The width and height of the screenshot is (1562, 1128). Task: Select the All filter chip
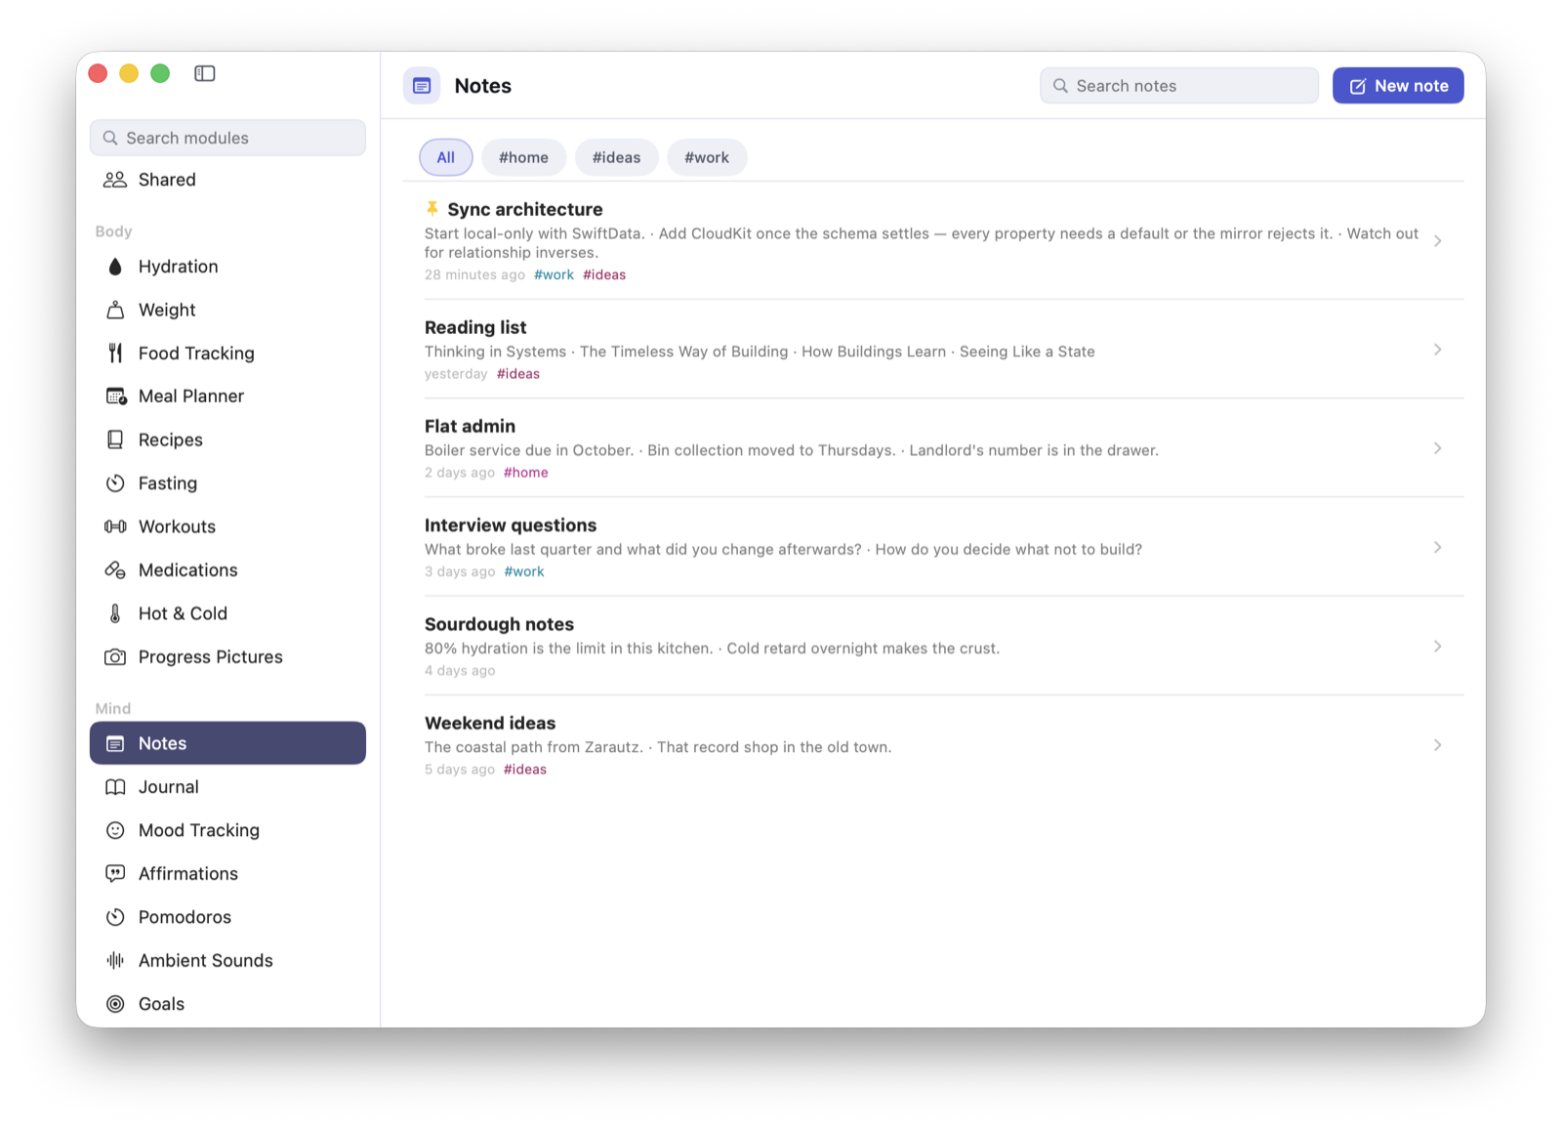(446, 157)
